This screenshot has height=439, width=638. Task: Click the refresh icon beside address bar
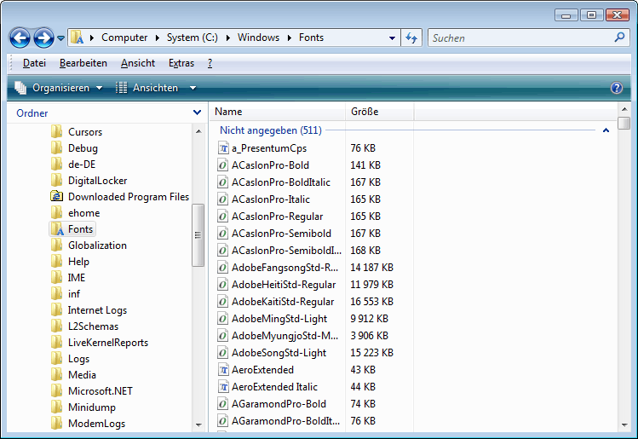tap(412, 38)
